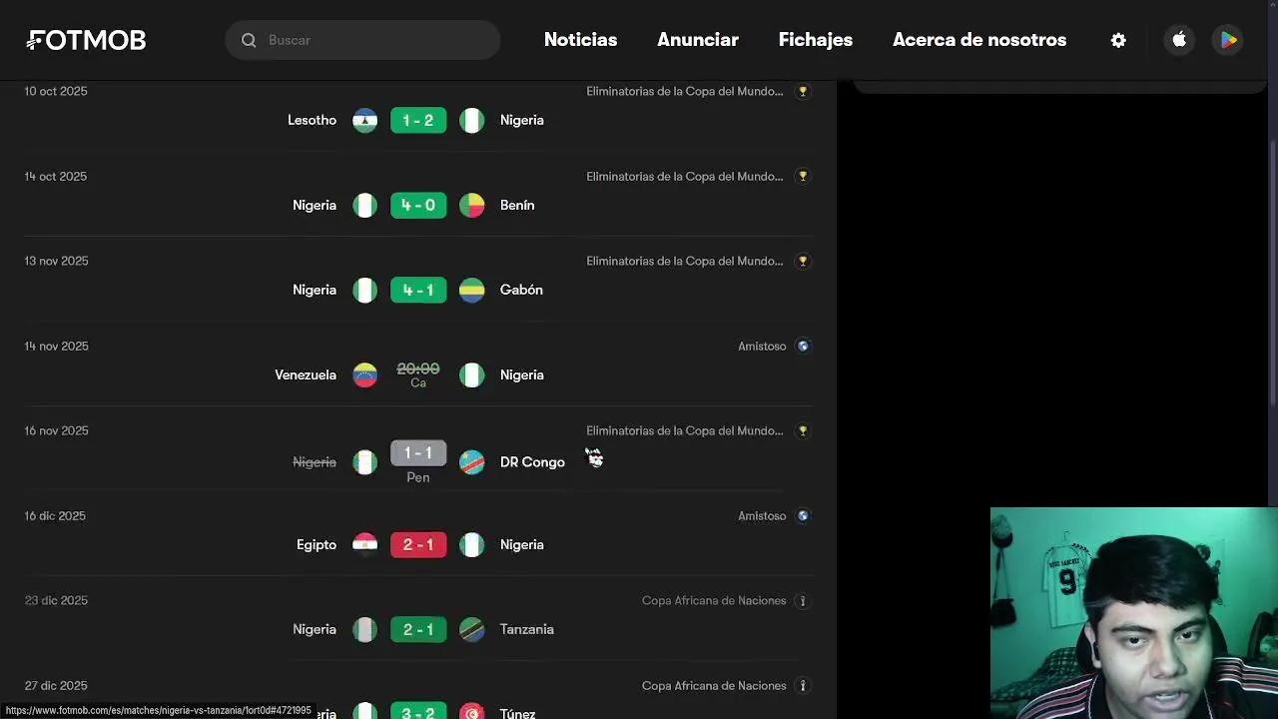Click the Google Play store icon

click(x=1228, y=40)
